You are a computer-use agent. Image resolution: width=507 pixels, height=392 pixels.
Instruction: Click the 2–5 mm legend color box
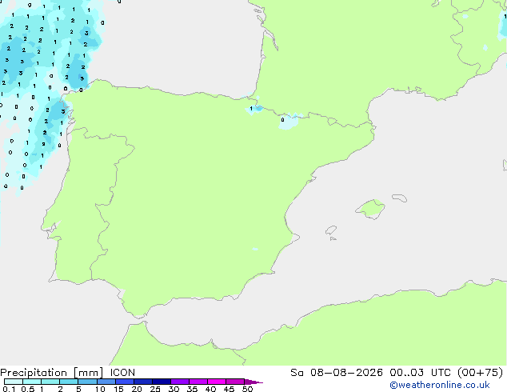pyautogui.click(x=69, y=382)
